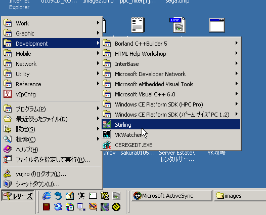266x215 pixels.
Task: Click the yellow Vz quick launch icon
Action: coord(105,196)
